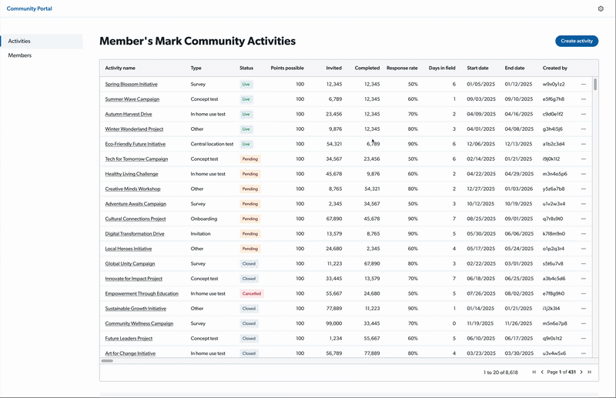Open row actions for Art for Change Initiative

[x=584, y=353]
